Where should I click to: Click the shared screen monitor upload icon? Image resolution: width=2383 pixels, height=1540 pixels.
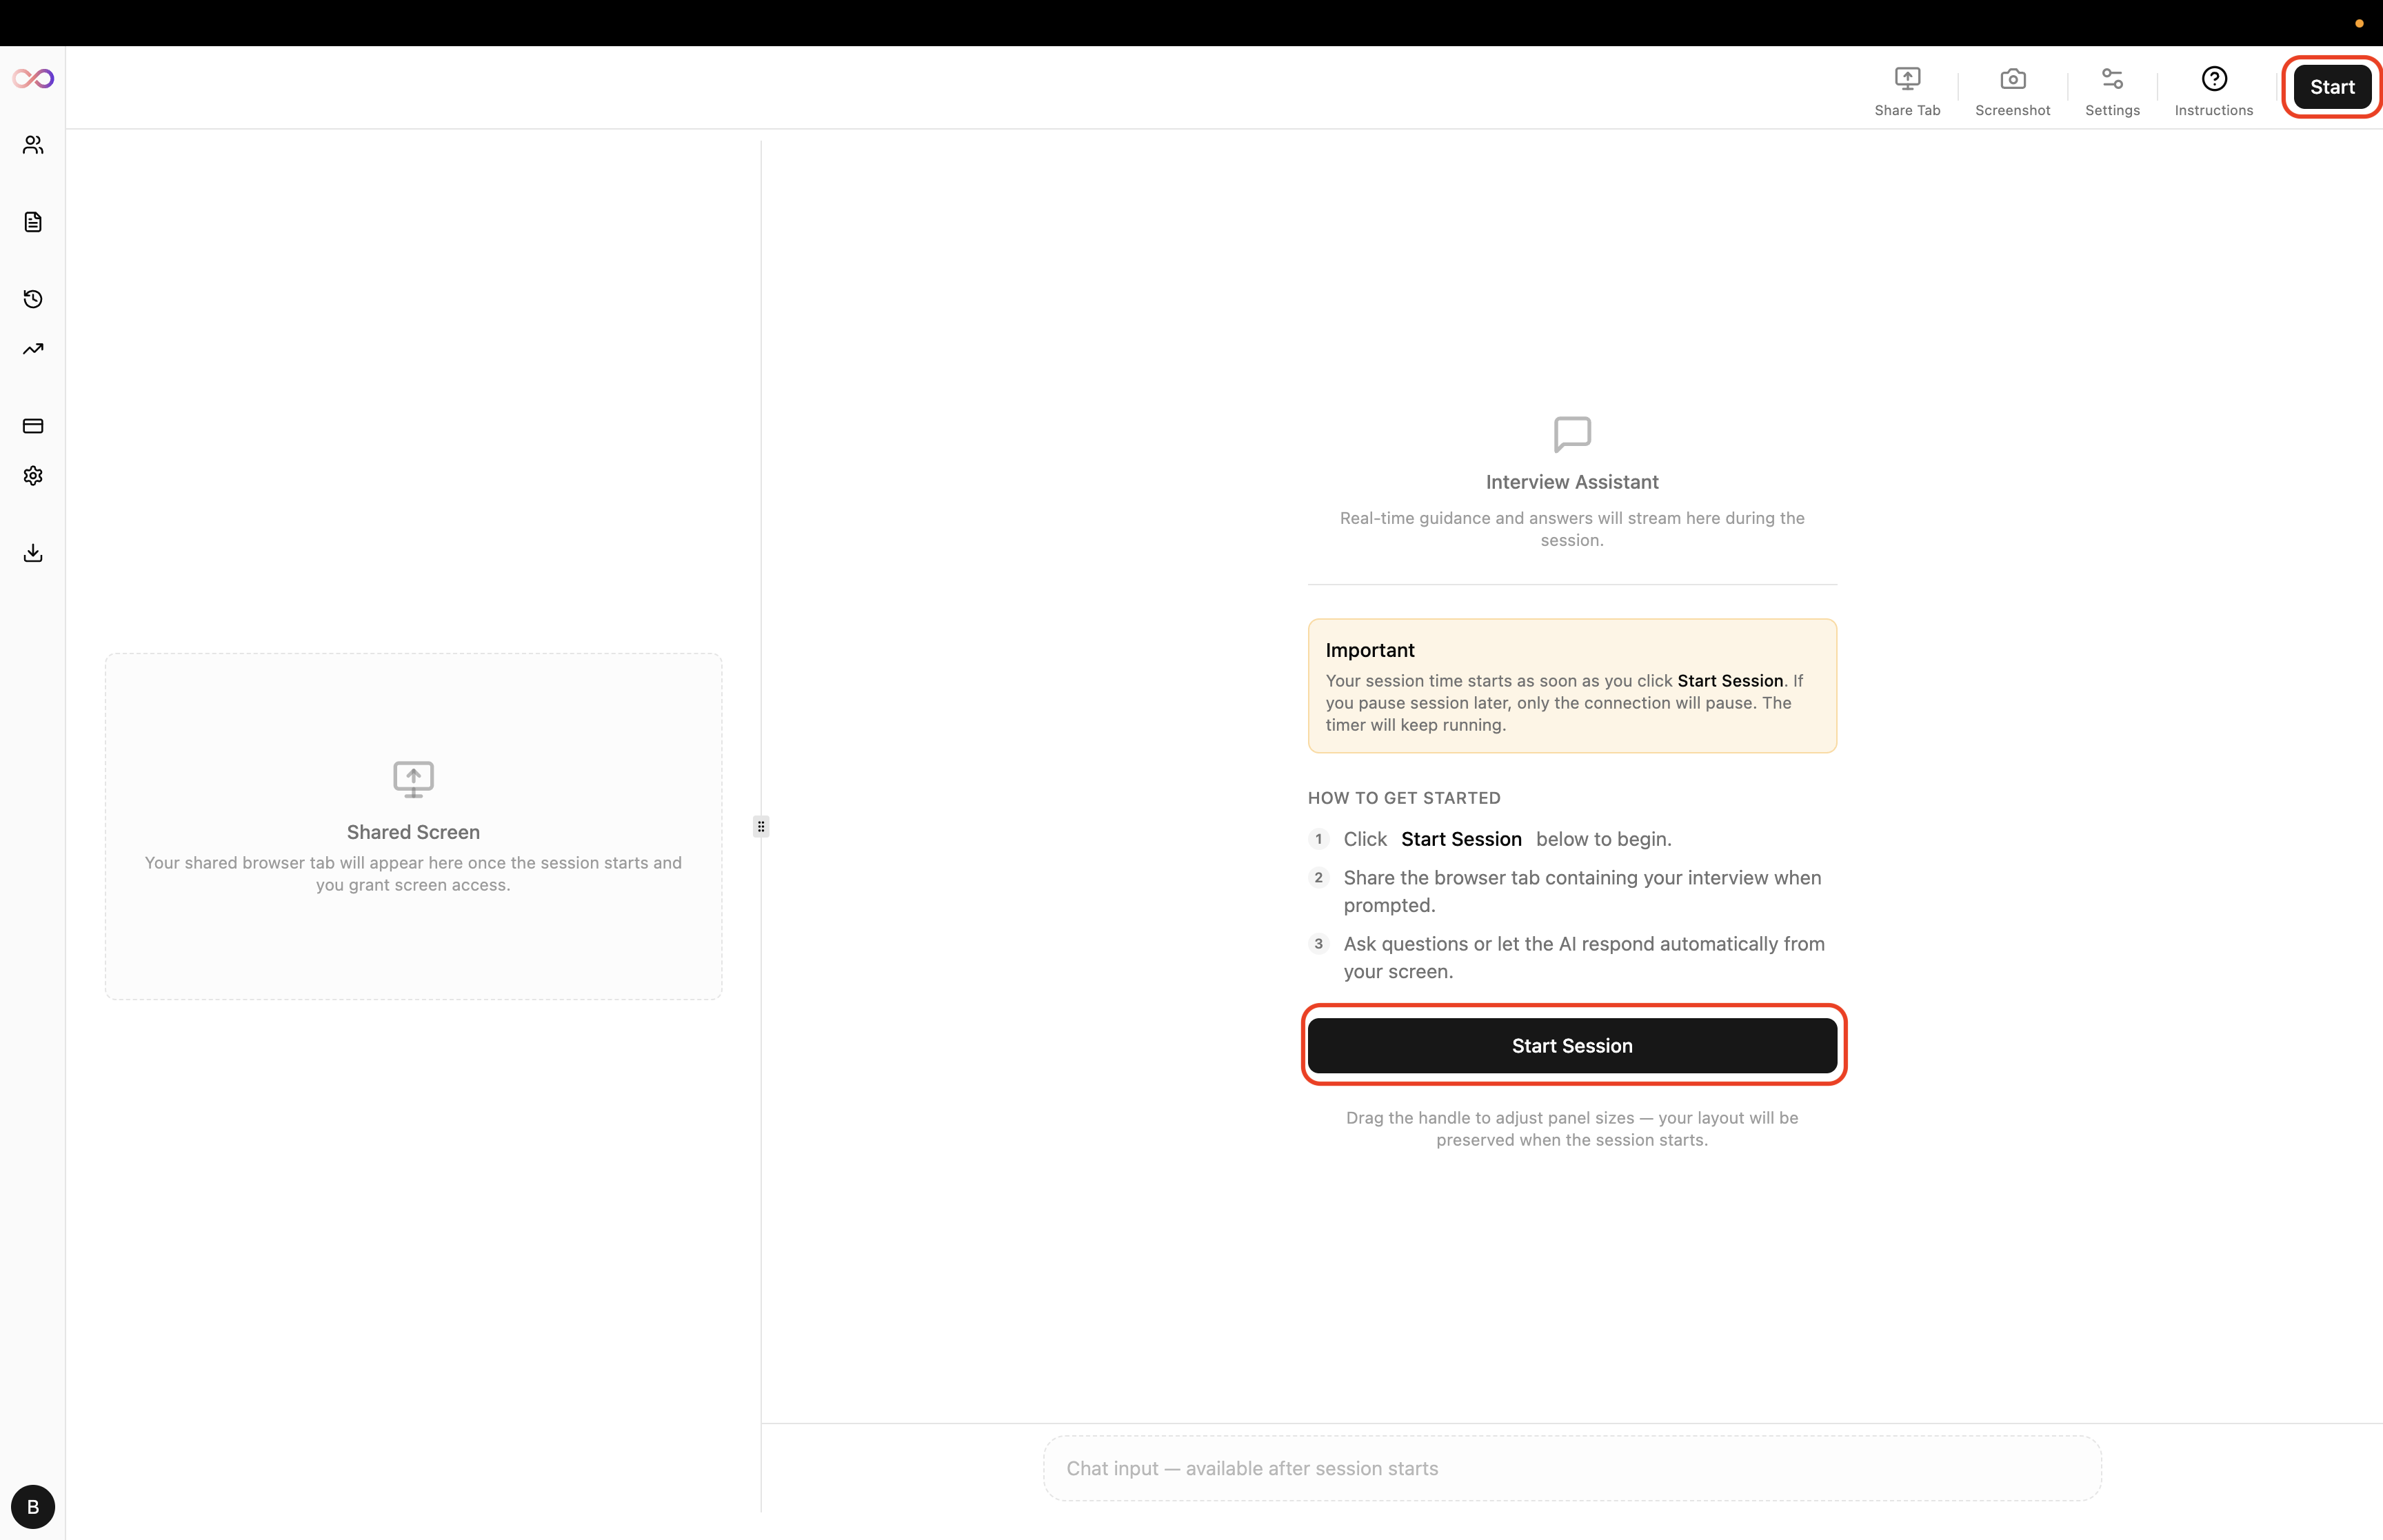click(413, 779)
